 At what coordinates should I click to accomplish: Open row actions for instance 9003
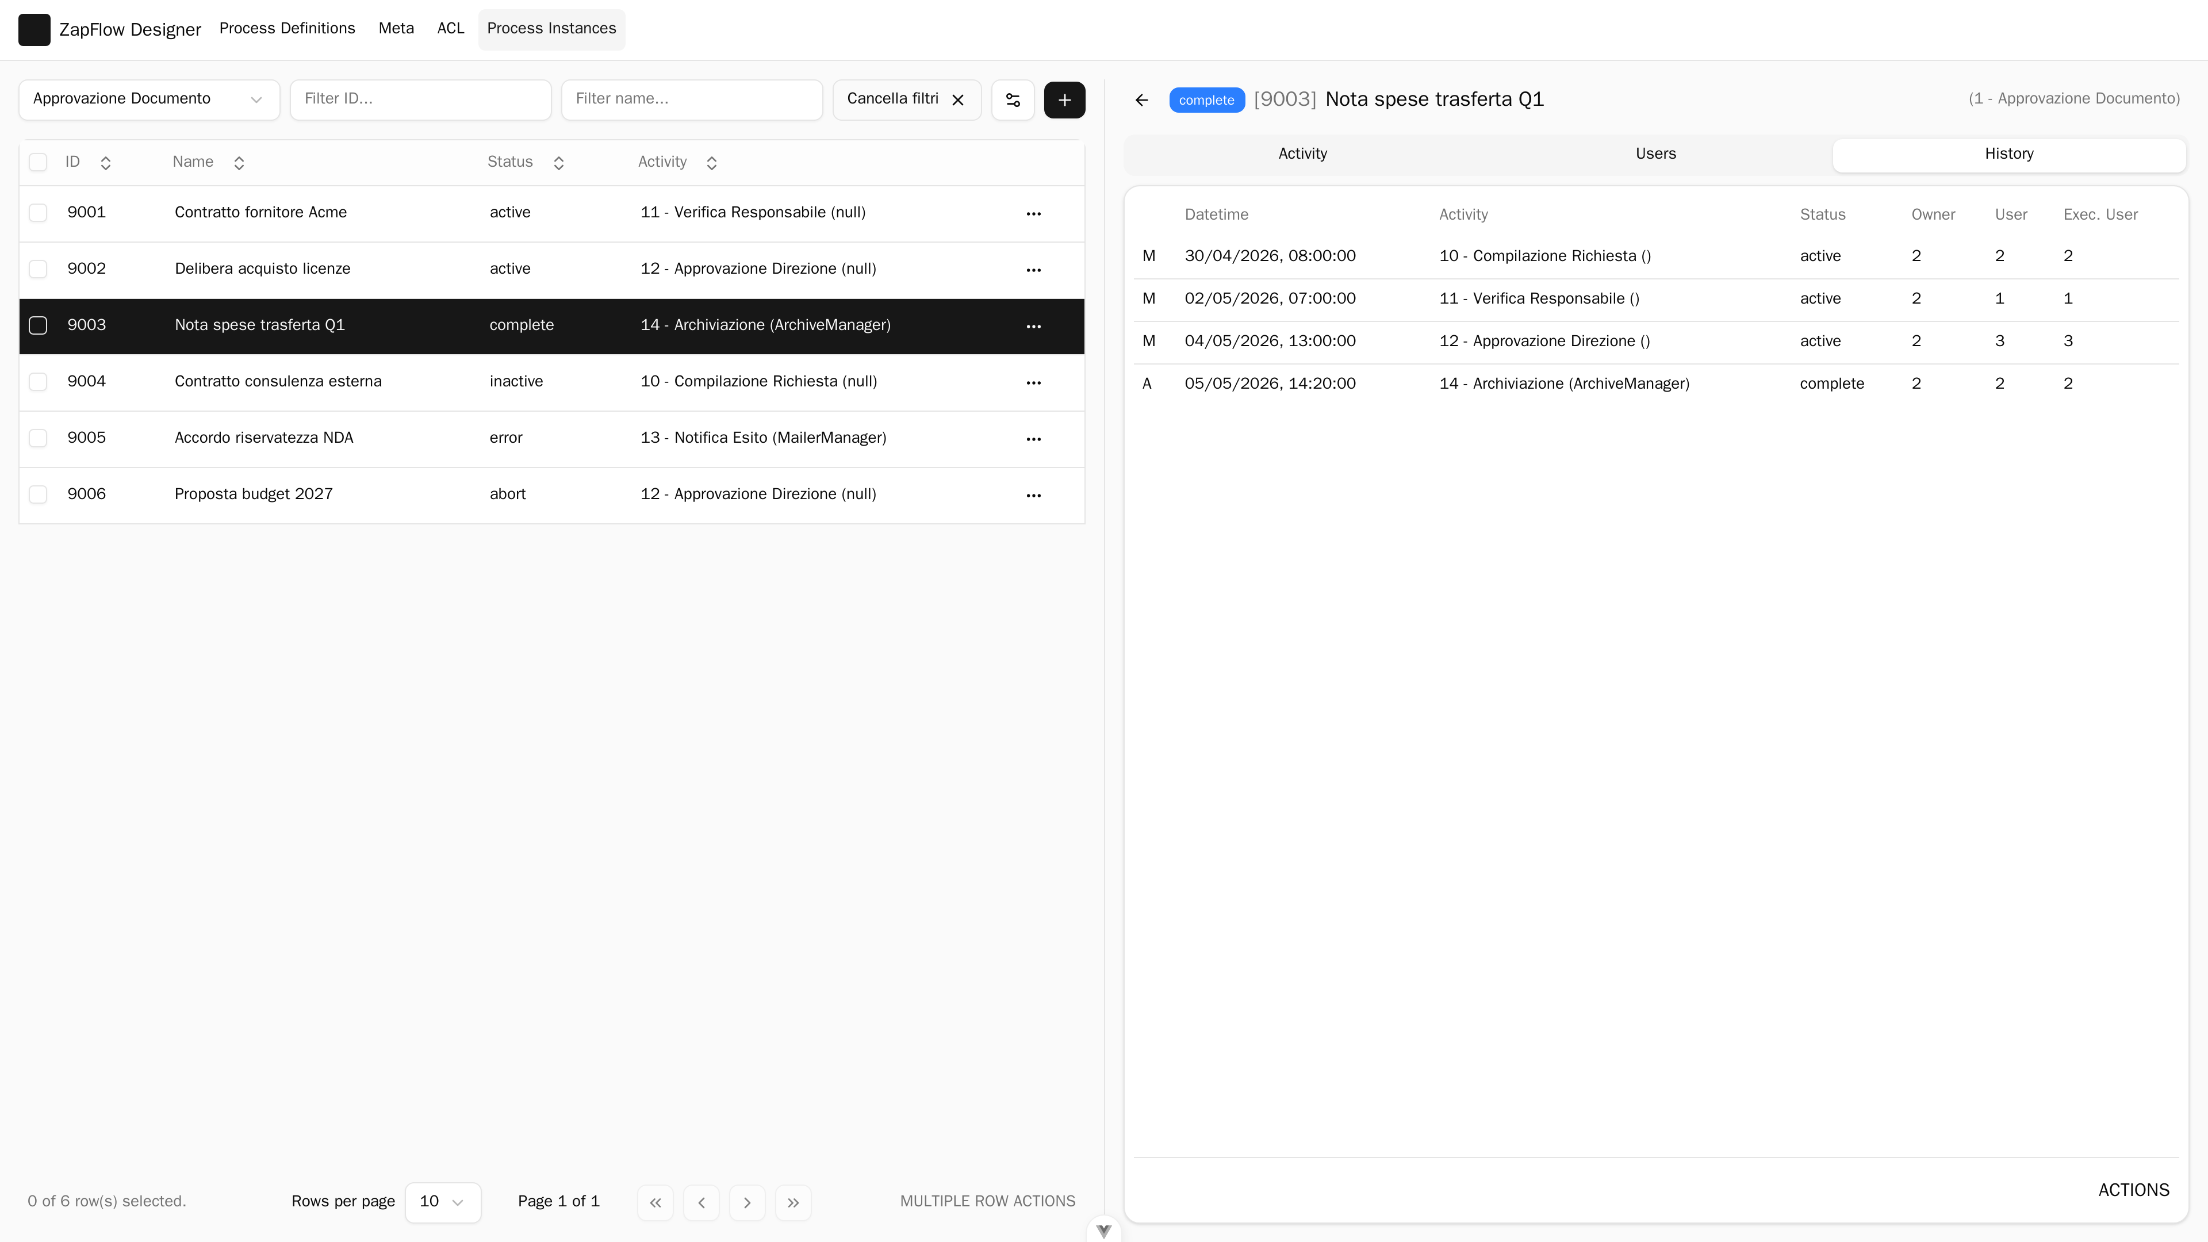point(1034,327)
